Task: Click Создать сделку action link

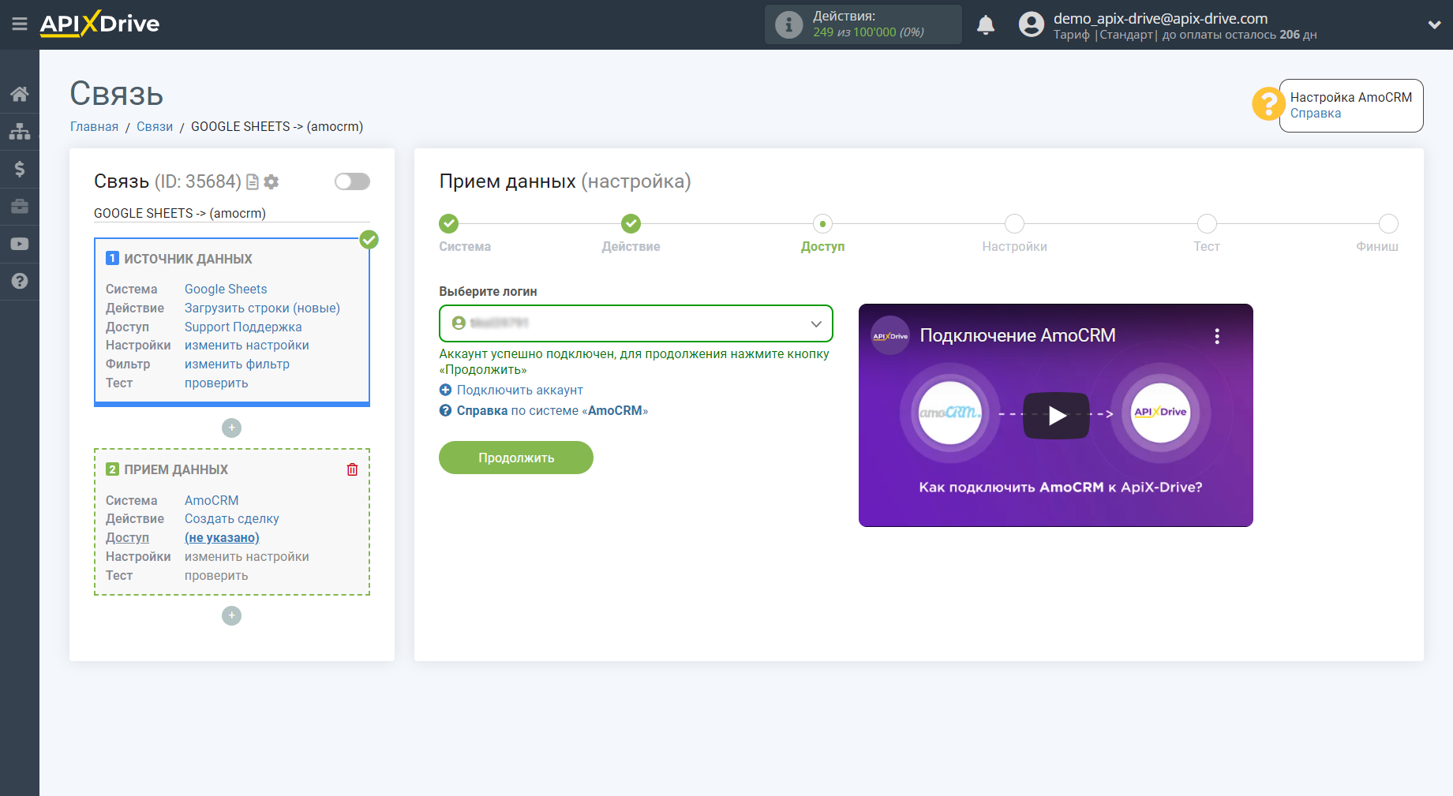Action: coord(232,519)
